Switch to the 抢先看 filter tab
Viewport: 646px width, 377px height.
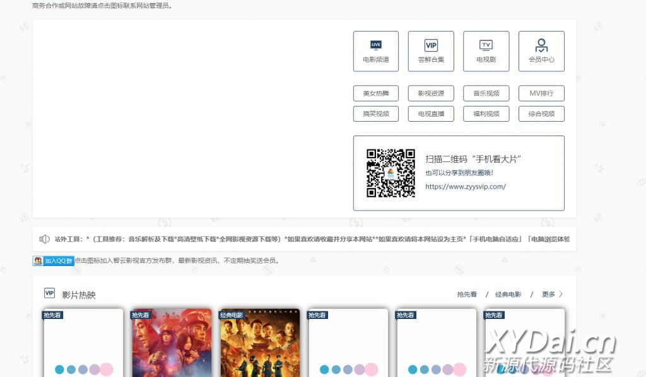467,294
